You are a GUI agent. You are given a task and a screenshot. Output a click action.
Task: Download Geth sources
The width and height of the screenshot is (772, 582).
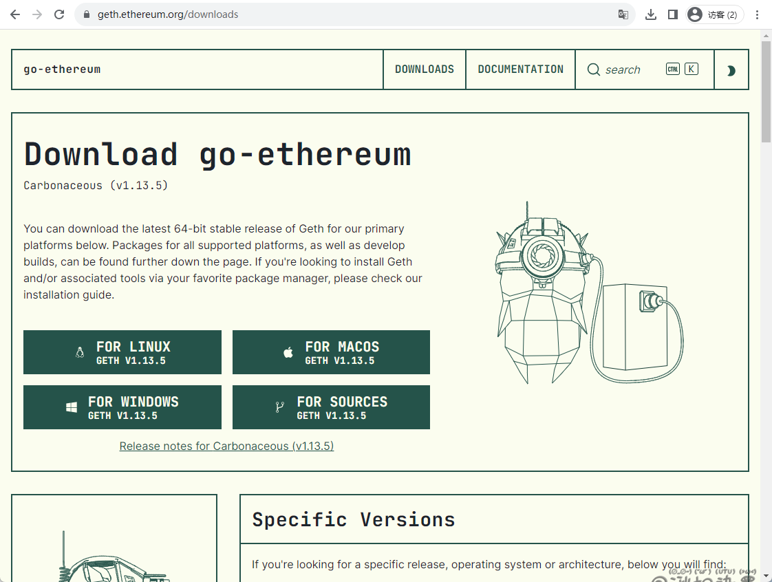331,407
